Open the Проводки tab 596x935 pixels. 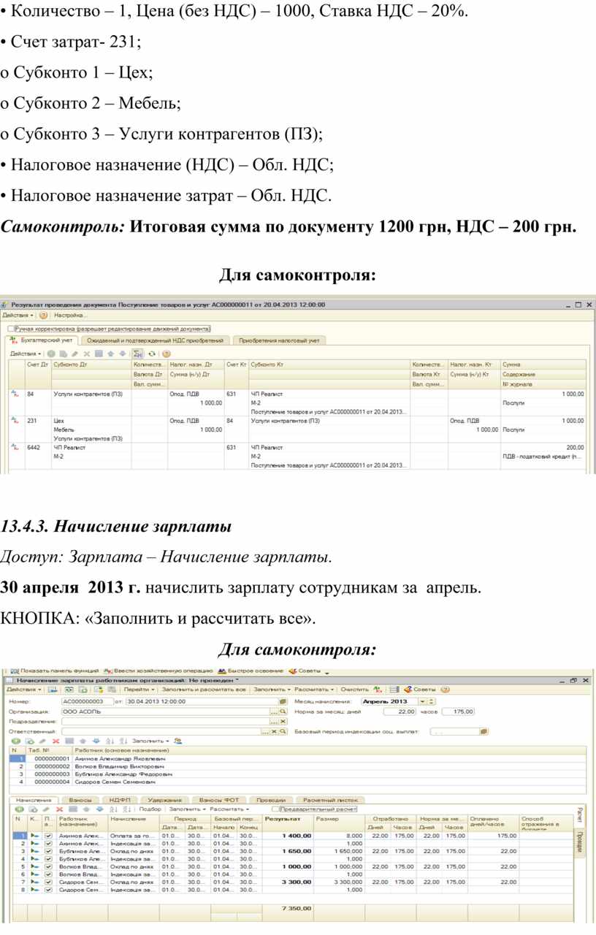pyautogui.click(x=271, y=801)
